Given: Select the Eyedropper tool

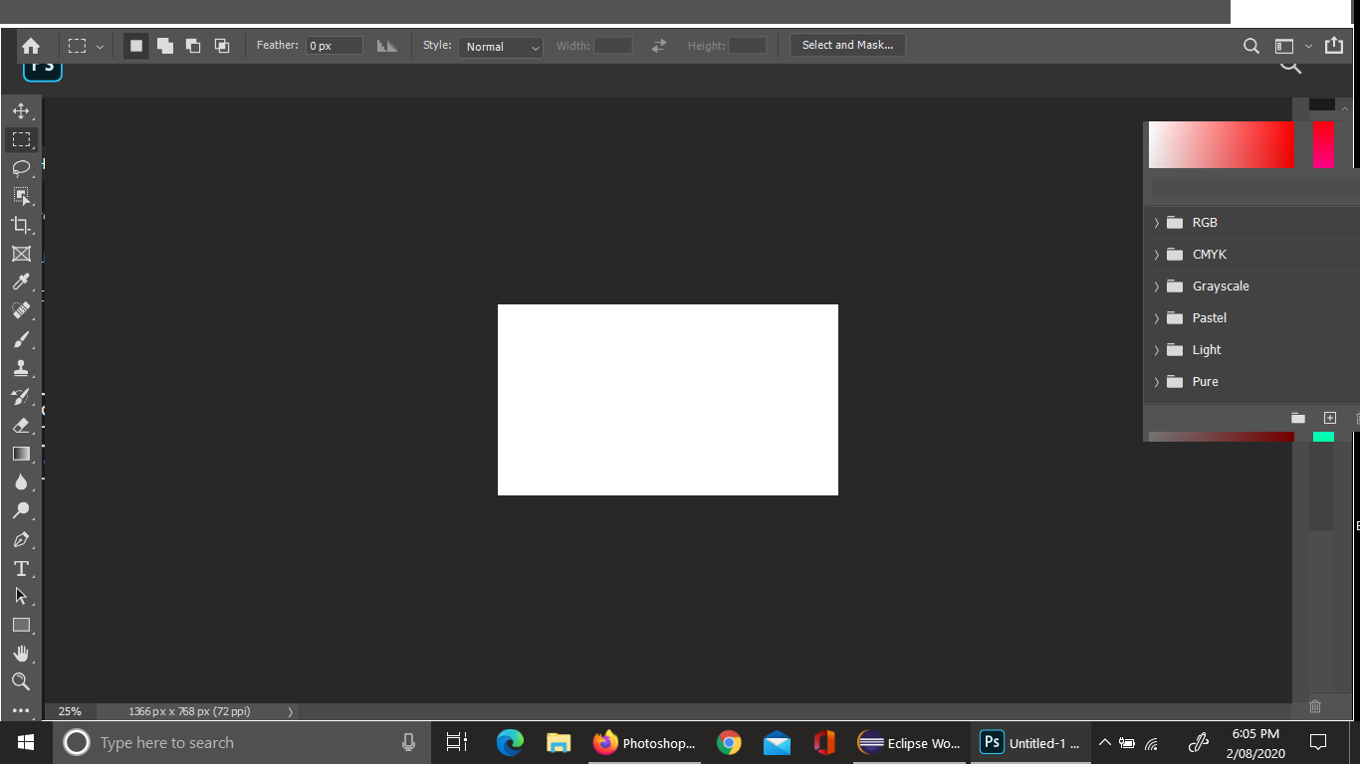Looking at the screenshot, I should pos(21,282).
